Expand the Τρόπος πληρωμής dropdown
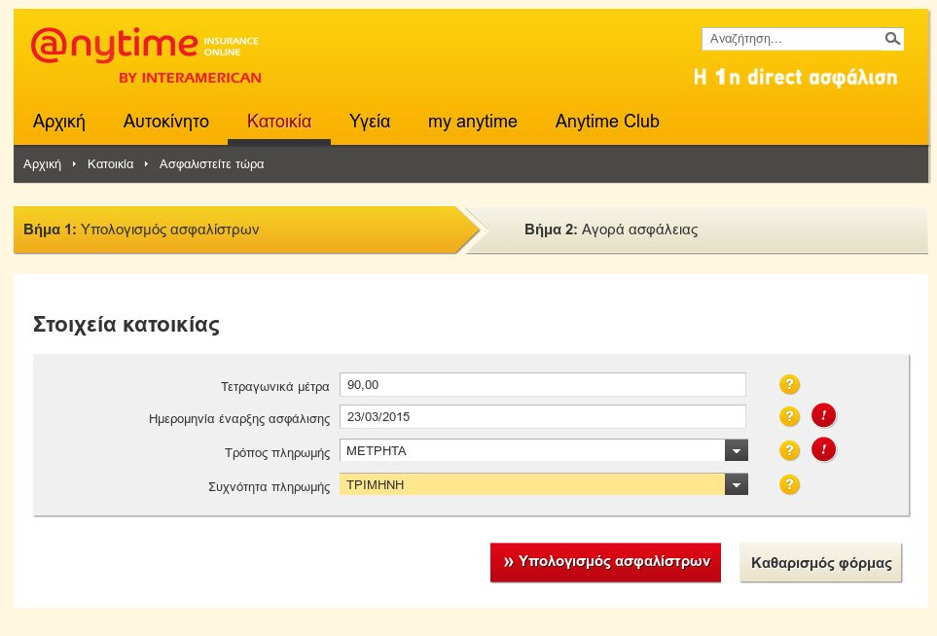The width and height of the screenshot is (937, 636). (x=737, y=450)
